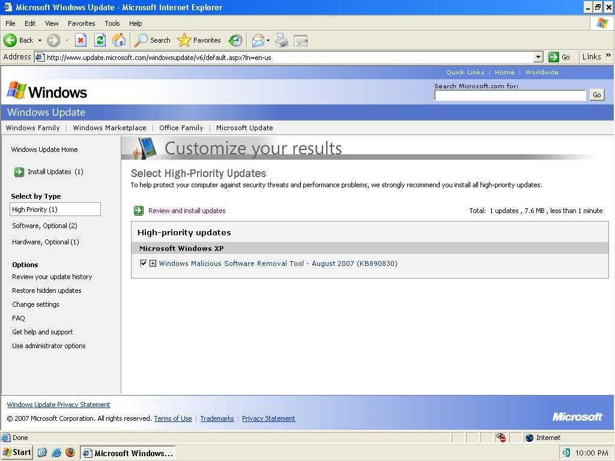Open the Help menu
This screenshot has width=615, height=461.
pyautogui.click(x=135, y=23)
